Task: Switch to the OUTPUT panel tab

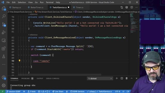Action: pyautogui.click(x=40, y=79)
